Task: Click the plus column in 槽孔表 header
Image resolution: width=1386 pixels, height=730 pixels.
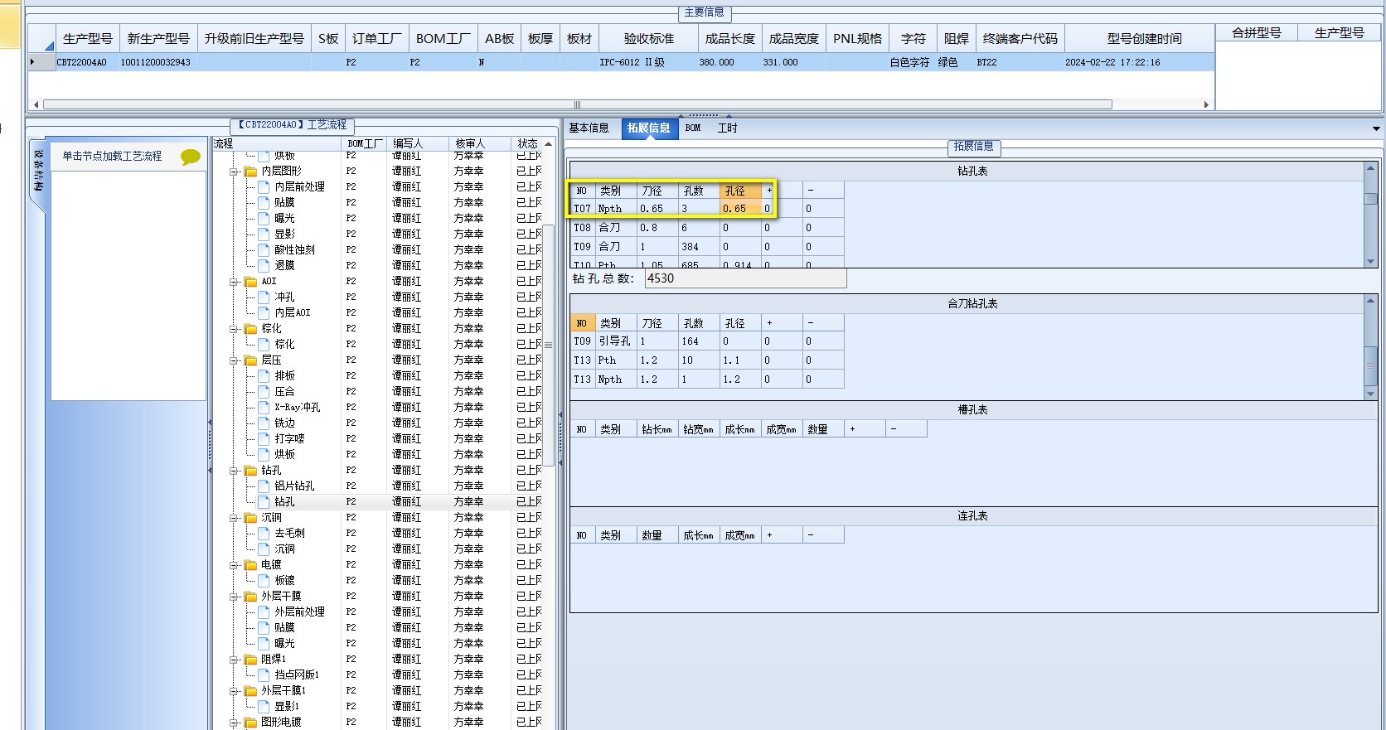Action: tap(865, 429)
